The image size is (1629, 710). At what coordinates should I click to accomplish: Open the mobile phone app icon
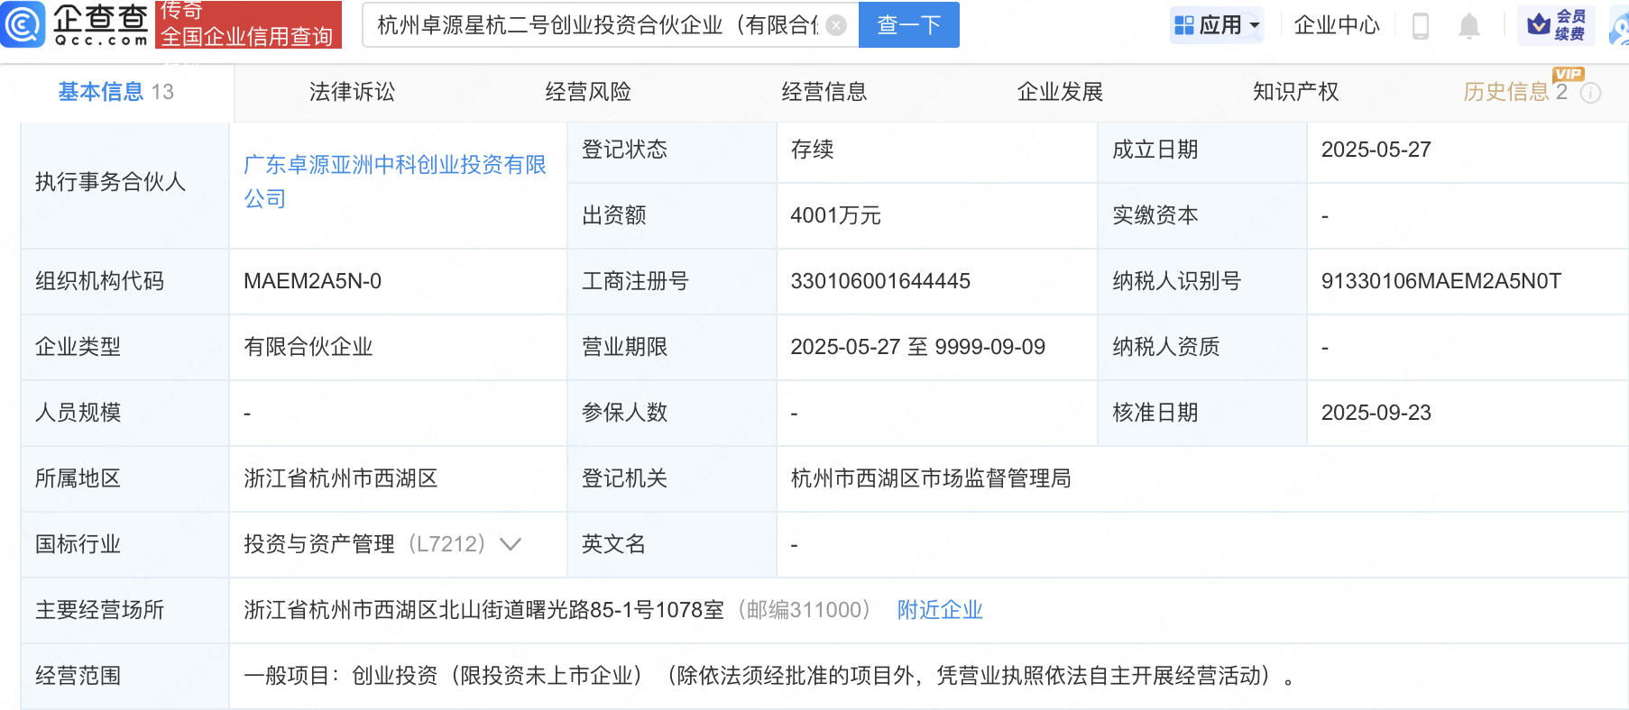(x=1420, y=26)
